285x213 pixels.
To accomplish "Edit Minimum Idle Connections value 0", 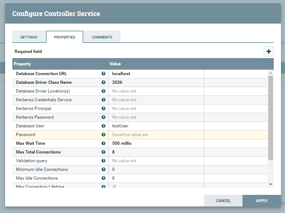I will point(156,169).
